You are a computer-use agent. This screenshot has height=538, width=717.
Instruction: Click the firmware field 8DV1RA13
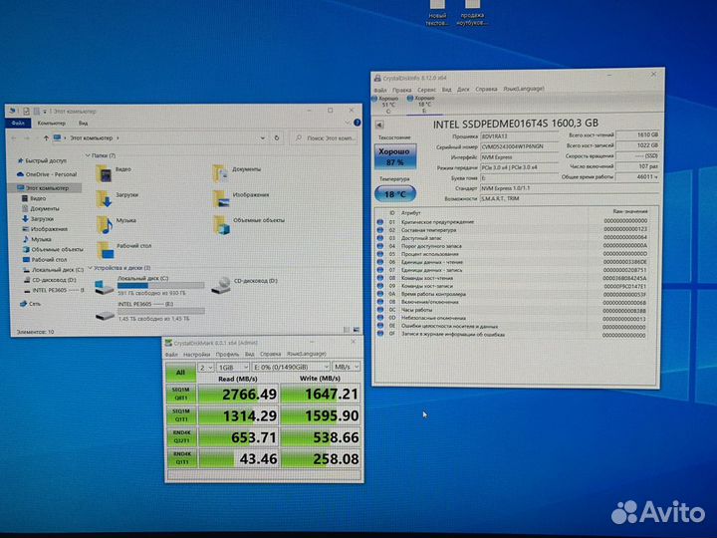coord(519,136)
